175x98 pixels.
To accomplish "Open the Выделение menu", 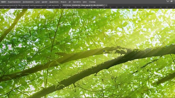I will (x=54, y=2).
